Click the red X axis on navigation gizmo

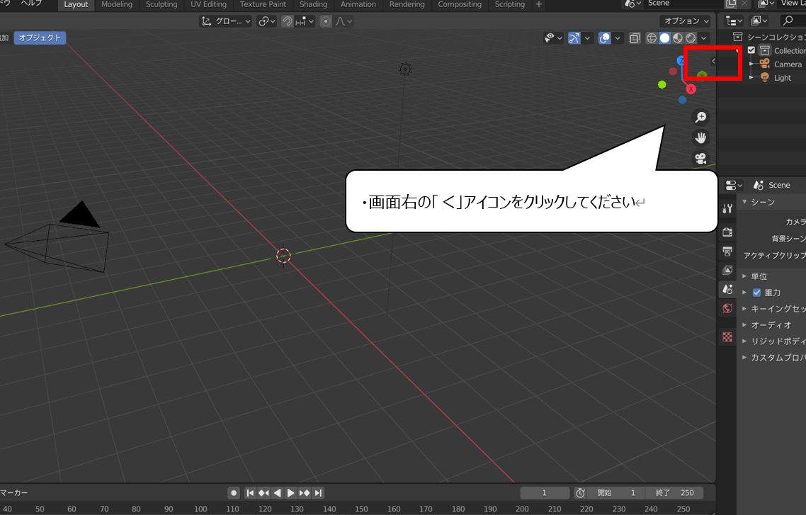(x=691, y=89)
